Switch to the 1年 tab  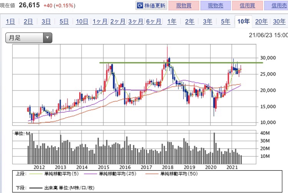172,22
